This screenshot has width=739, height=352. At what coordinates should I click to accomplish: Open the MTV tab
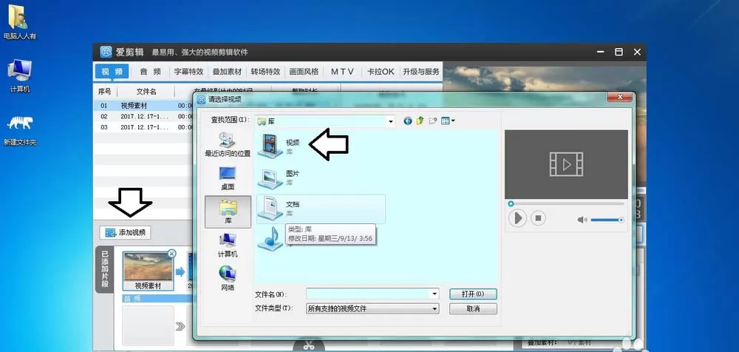pos(342,72)
